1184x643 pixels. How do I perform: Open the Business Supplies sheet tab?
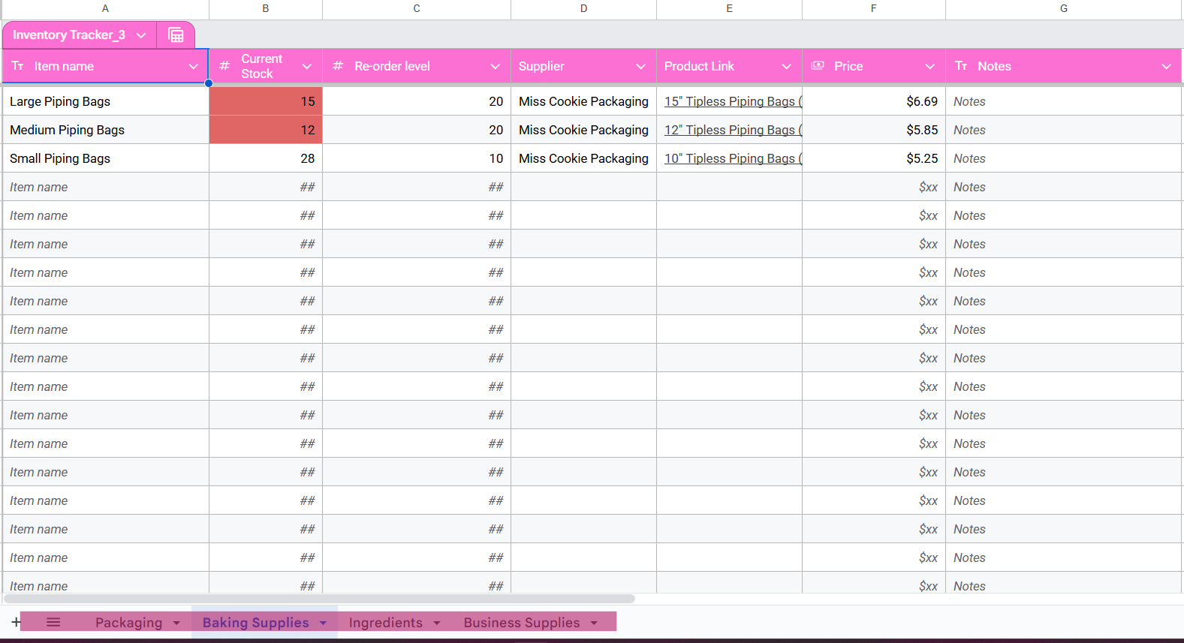pyautogui.click(x=521, y=623)
